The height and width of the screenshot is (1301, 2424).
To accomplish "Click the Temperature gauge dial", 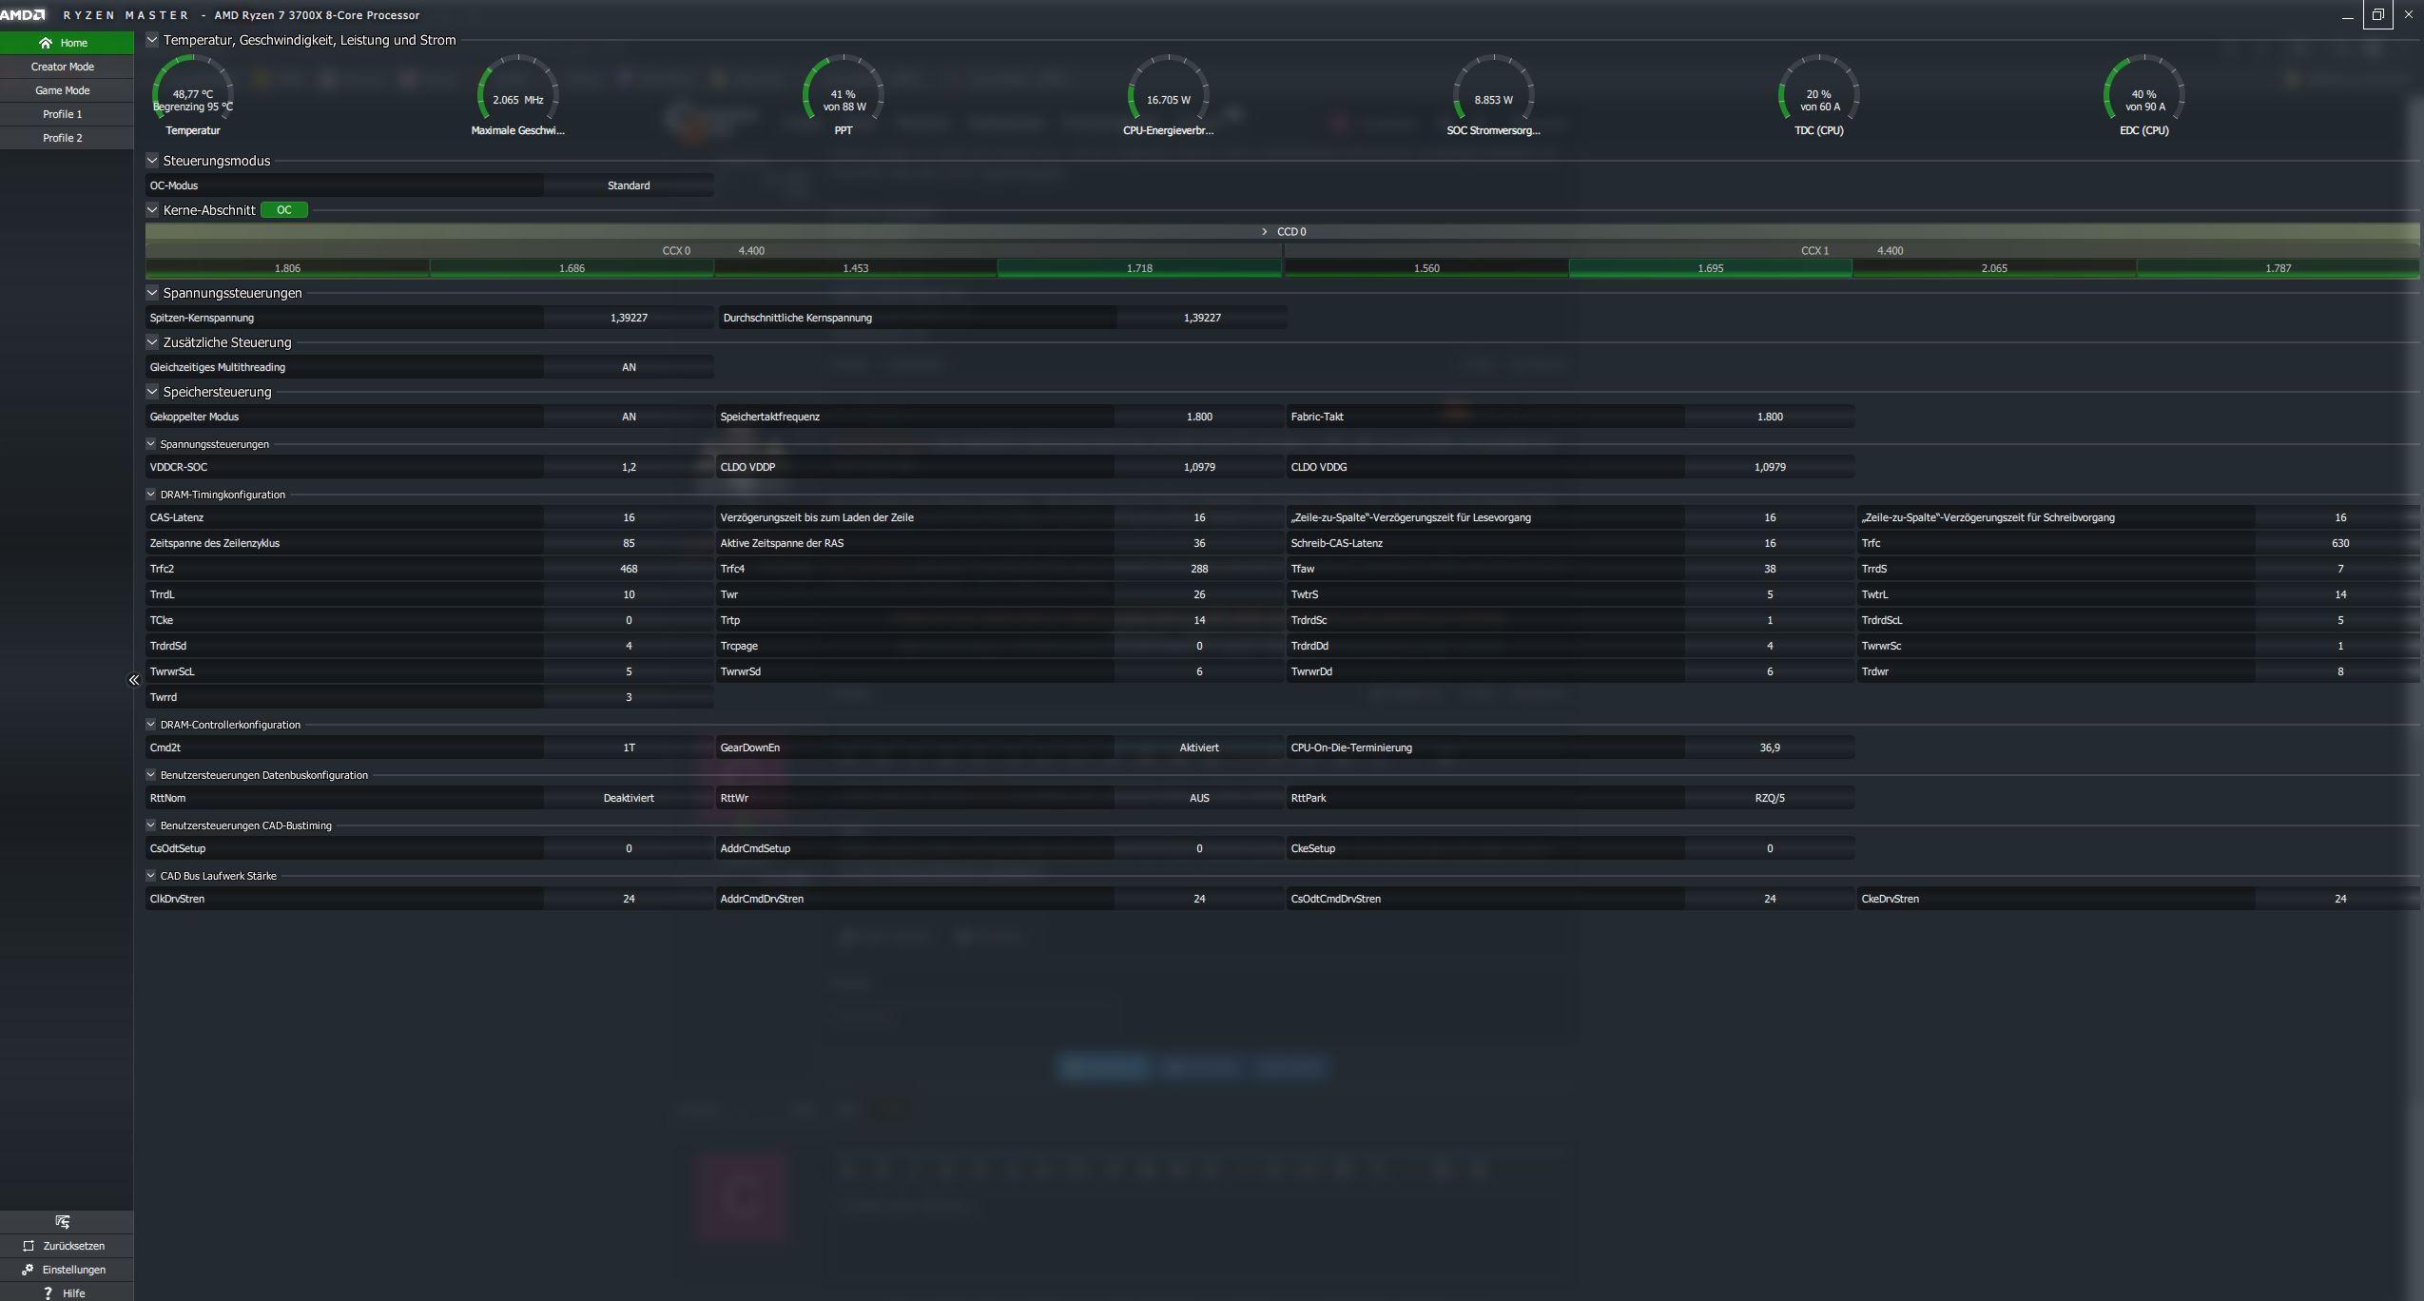I will (193, 94).
